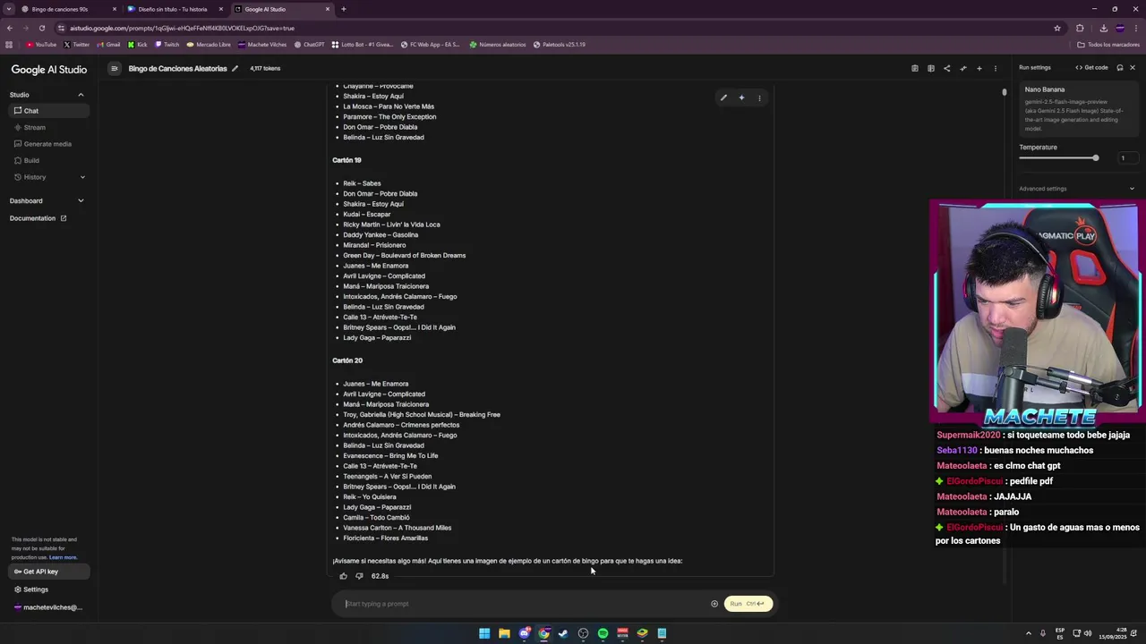Open the ChatGPT bookmark
This screenshot has width=1146, height=644.
tap(309, 45)
